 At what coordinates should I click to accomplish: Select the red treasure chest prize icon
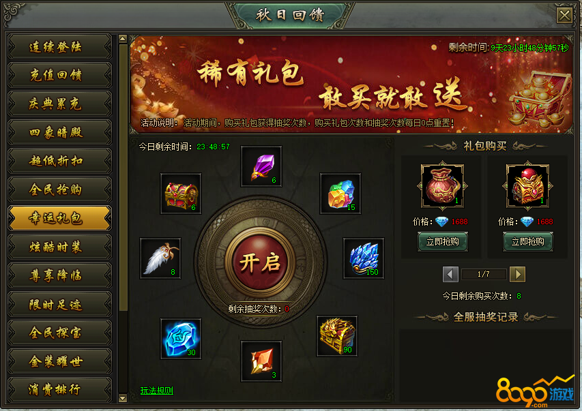point(181,194)
